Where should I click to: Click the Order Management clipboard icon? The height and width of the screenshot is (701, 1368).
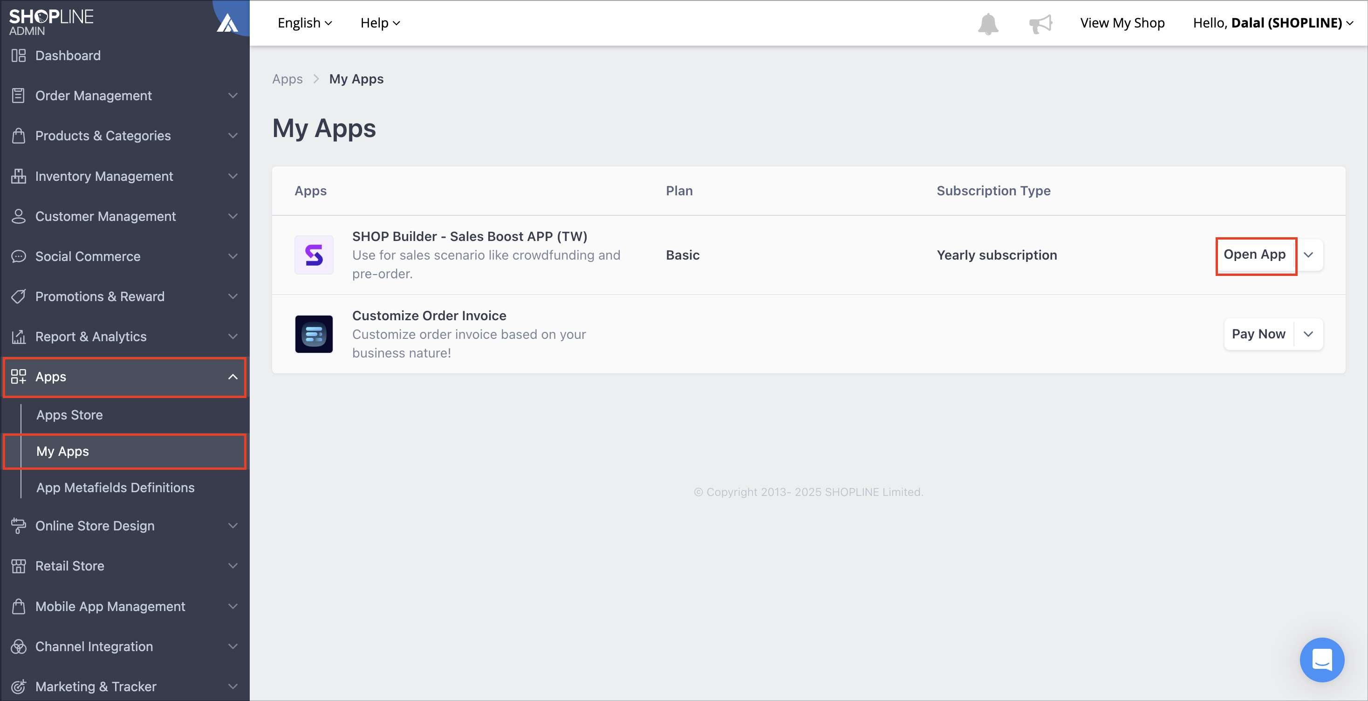tap(19, 96)
